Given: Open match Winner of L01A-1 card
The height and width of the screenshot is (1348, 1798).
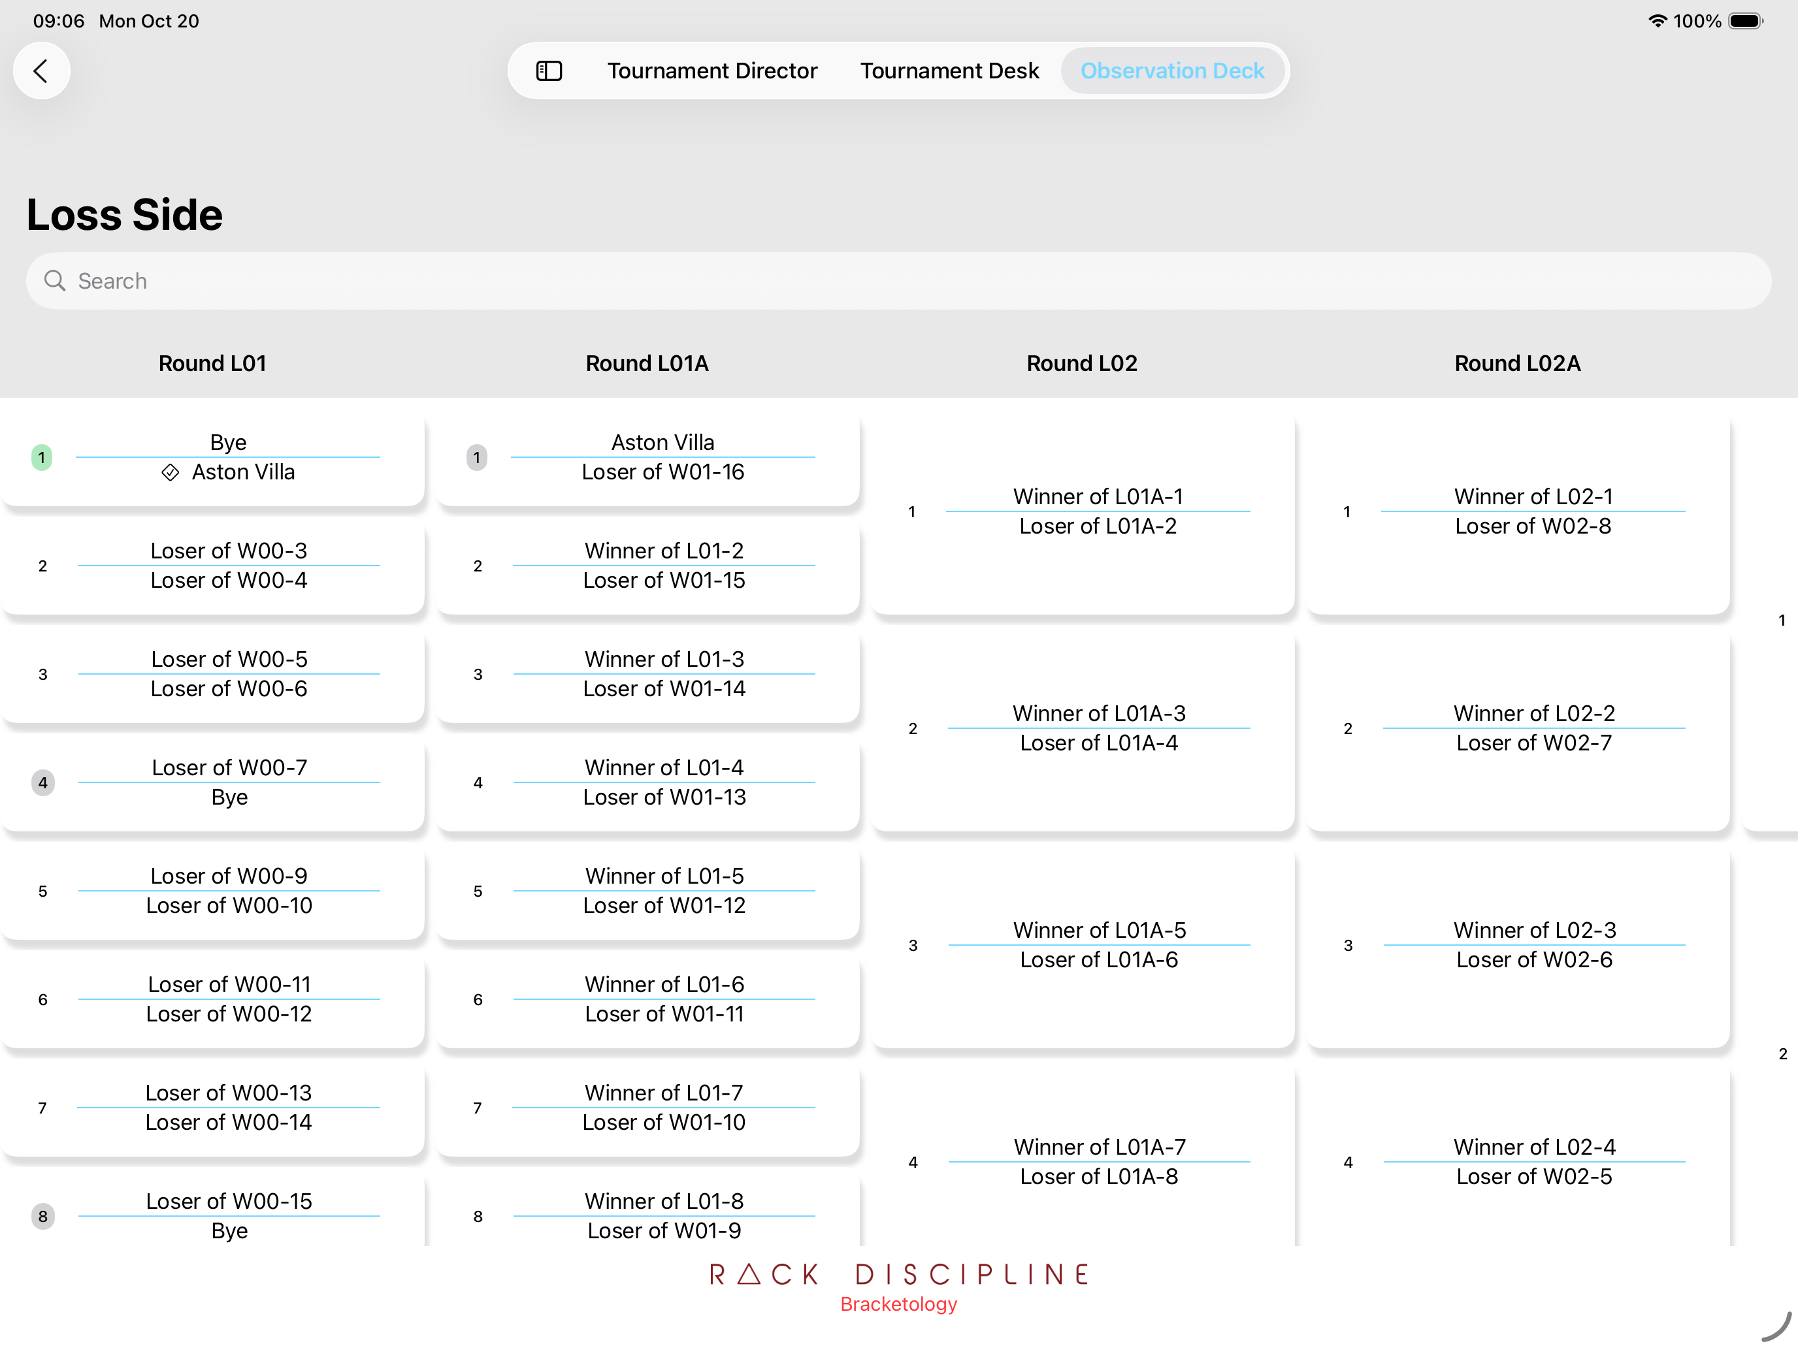Looking at the screenshot, I should click(x=1098, y=512).
